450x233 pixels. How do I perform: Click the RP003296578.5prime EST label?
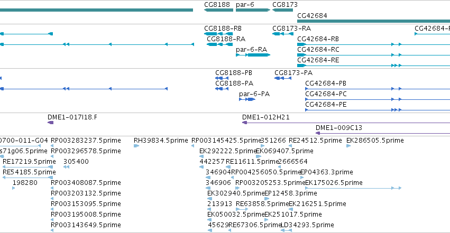point(86,151)
